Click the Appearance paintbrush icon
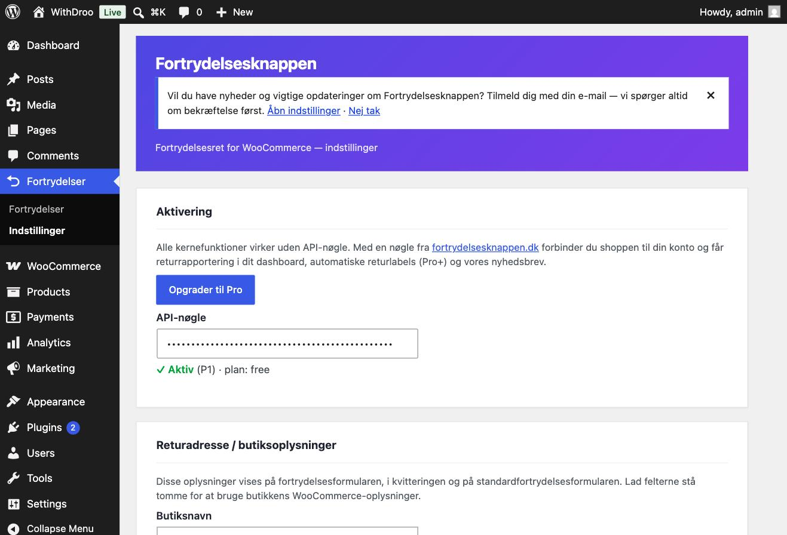This screenshot has width=787, height=535. (x=13, y=402)
